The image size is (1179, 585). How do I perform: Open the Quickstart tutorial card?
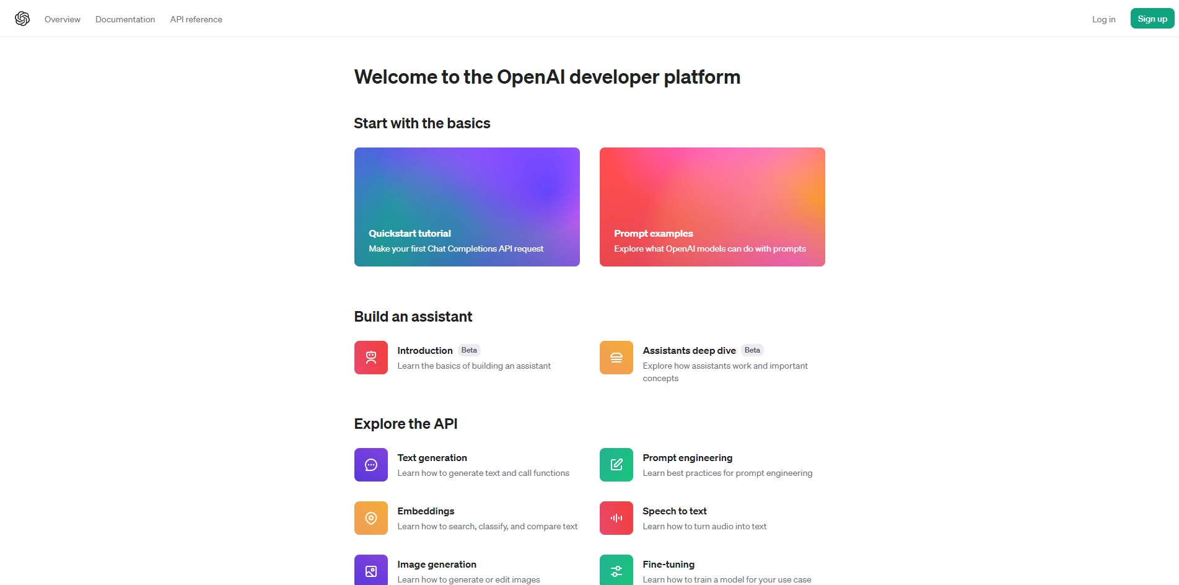point(467,207)
